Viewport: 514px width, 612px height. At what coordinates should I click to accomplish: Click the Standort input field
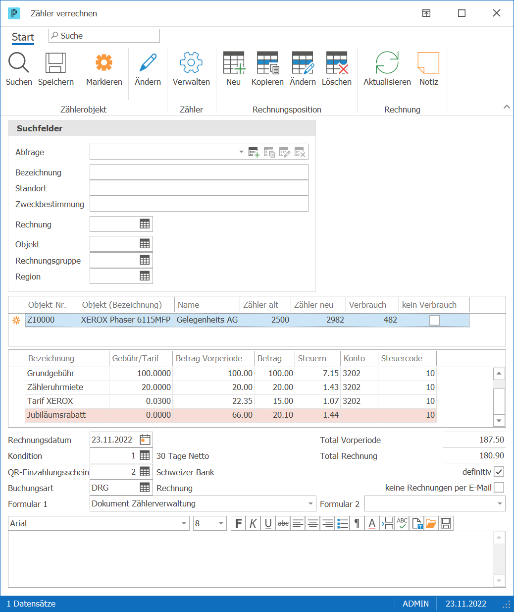click(199, 188)
